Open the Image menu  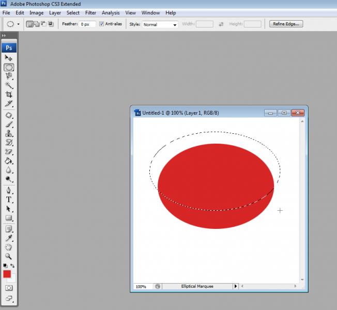[x=36, y=13]
